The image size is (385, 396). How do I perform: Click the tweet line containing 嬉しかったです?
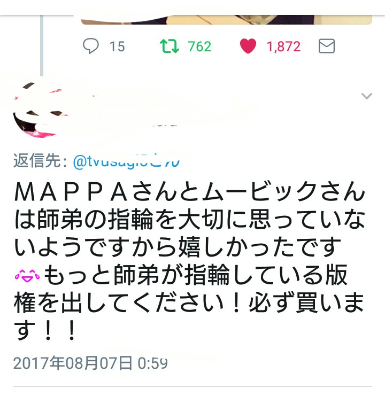(178, 247)
